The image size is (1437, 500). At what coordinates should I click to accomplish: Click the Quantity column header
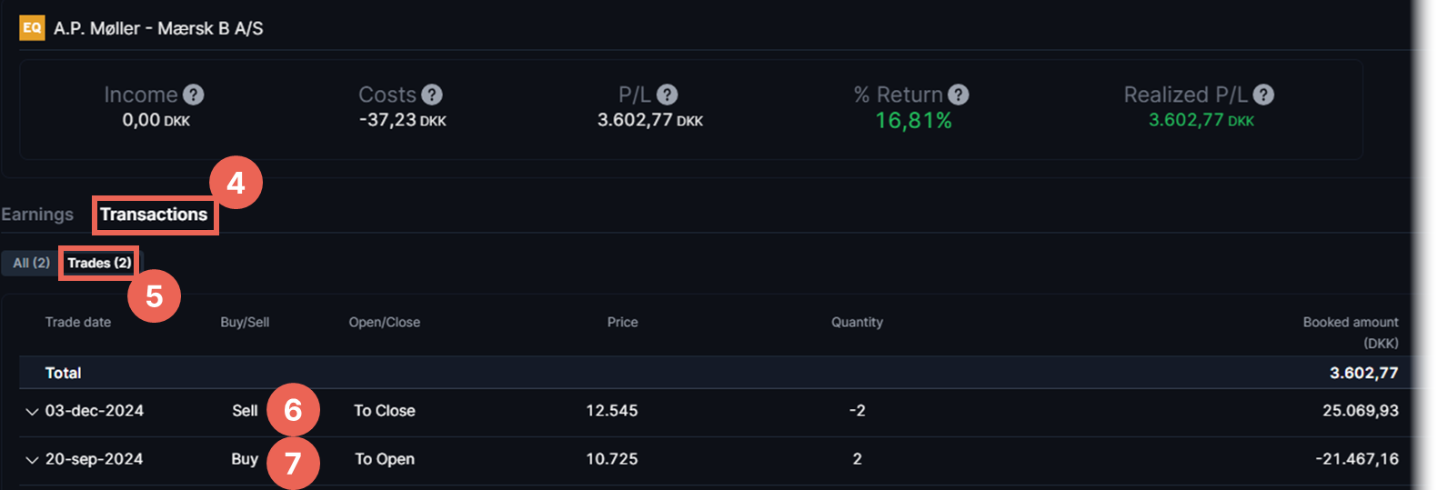click(x=857, y=322)
